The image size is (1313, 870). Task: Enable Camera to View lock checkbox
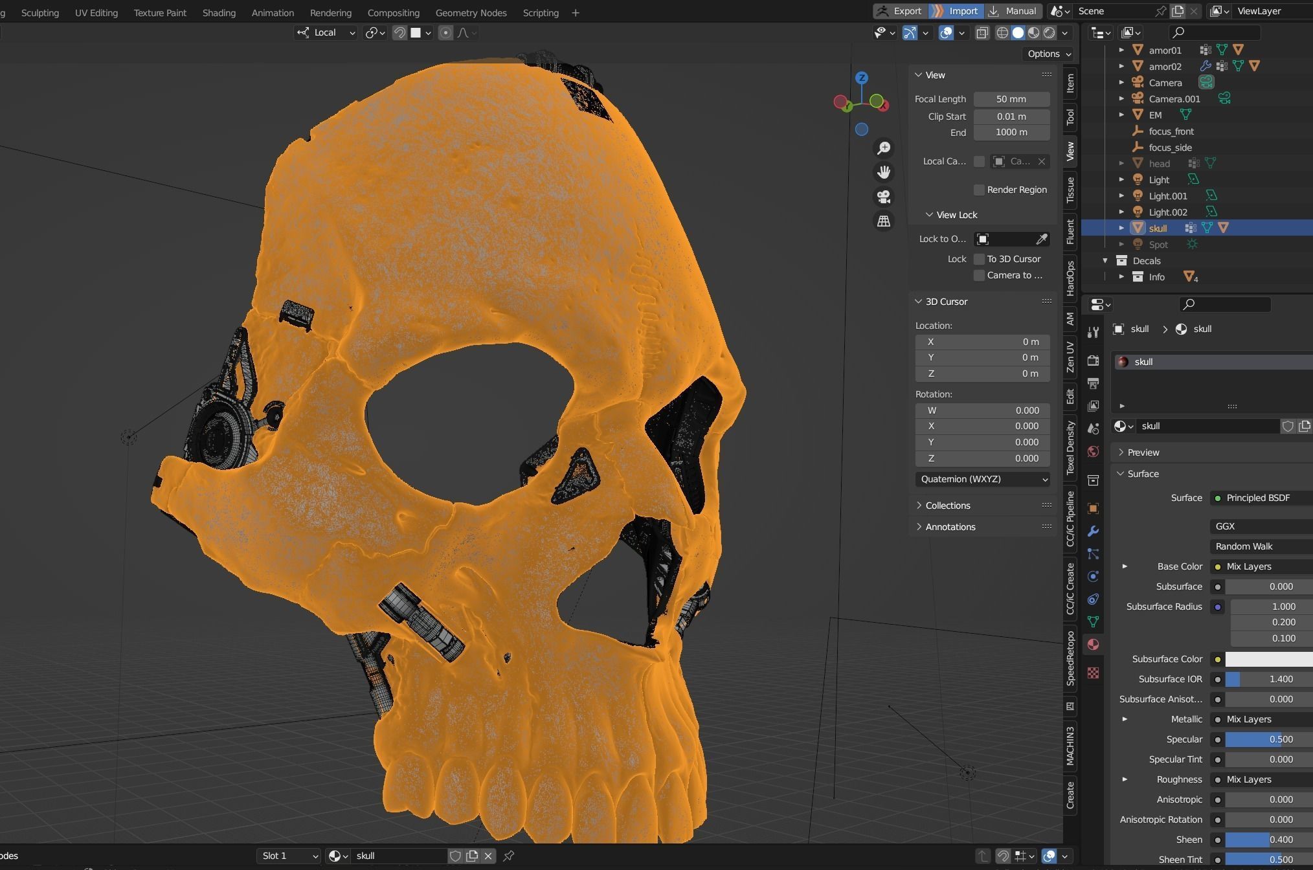tap(979, 275)
